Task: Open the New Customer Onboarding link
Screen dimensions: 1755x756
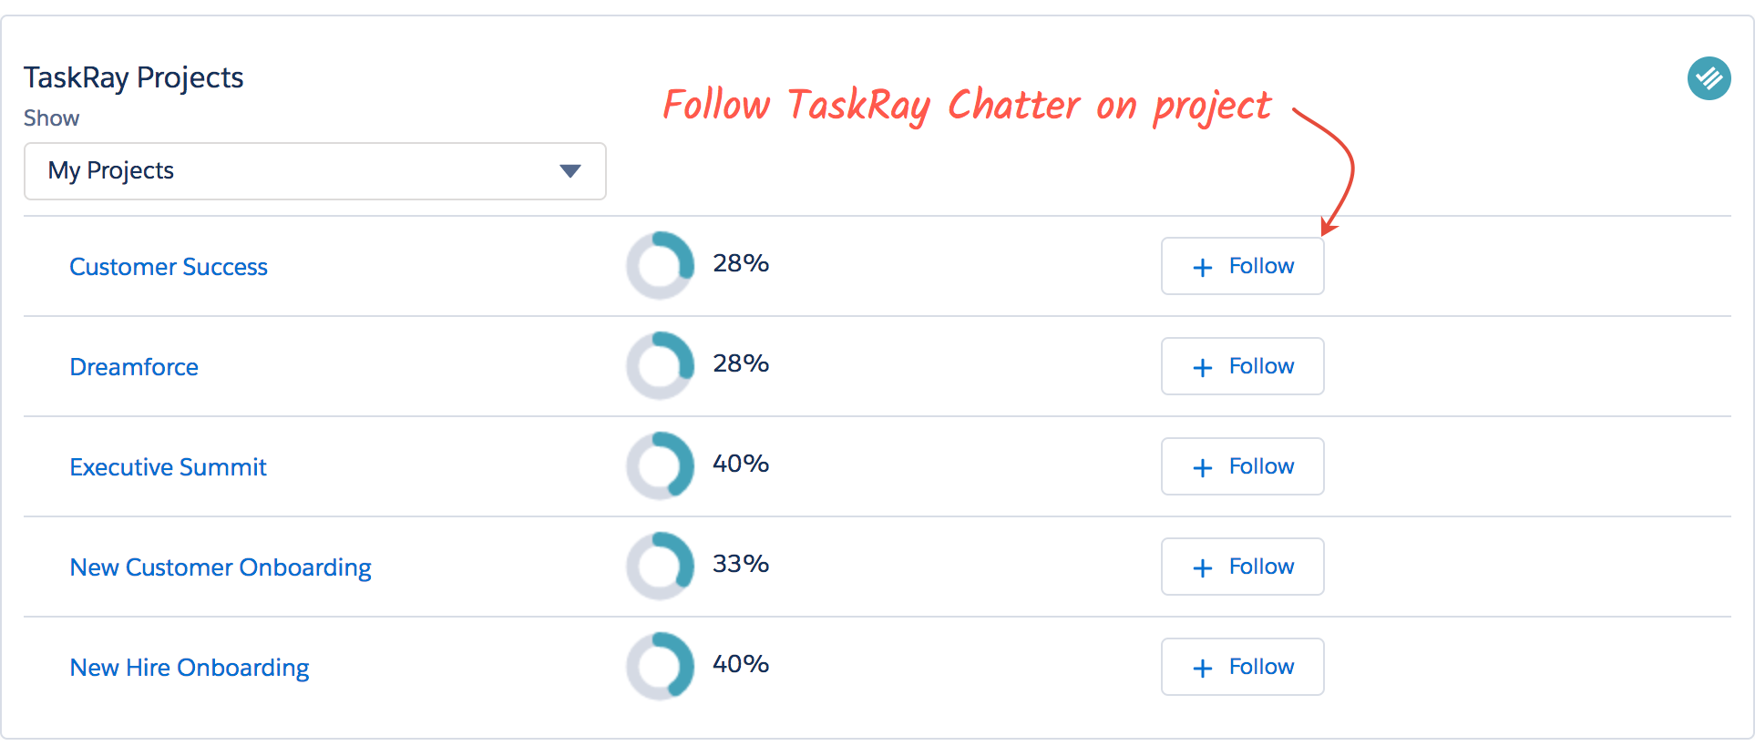Action: pyautogui.click(x=221, y=567)
